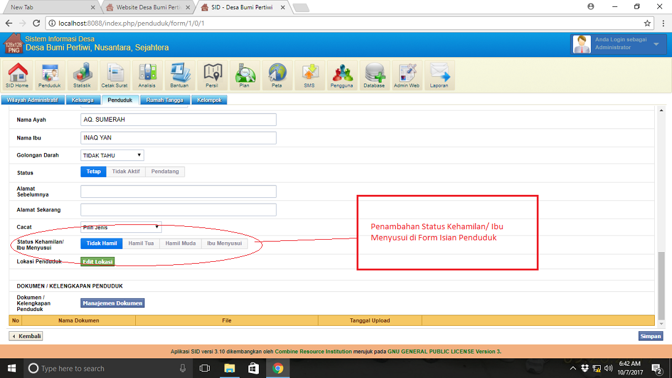Open Chrome menu three dots
Viewport: 672px width, 378px height.
point(663,23)
